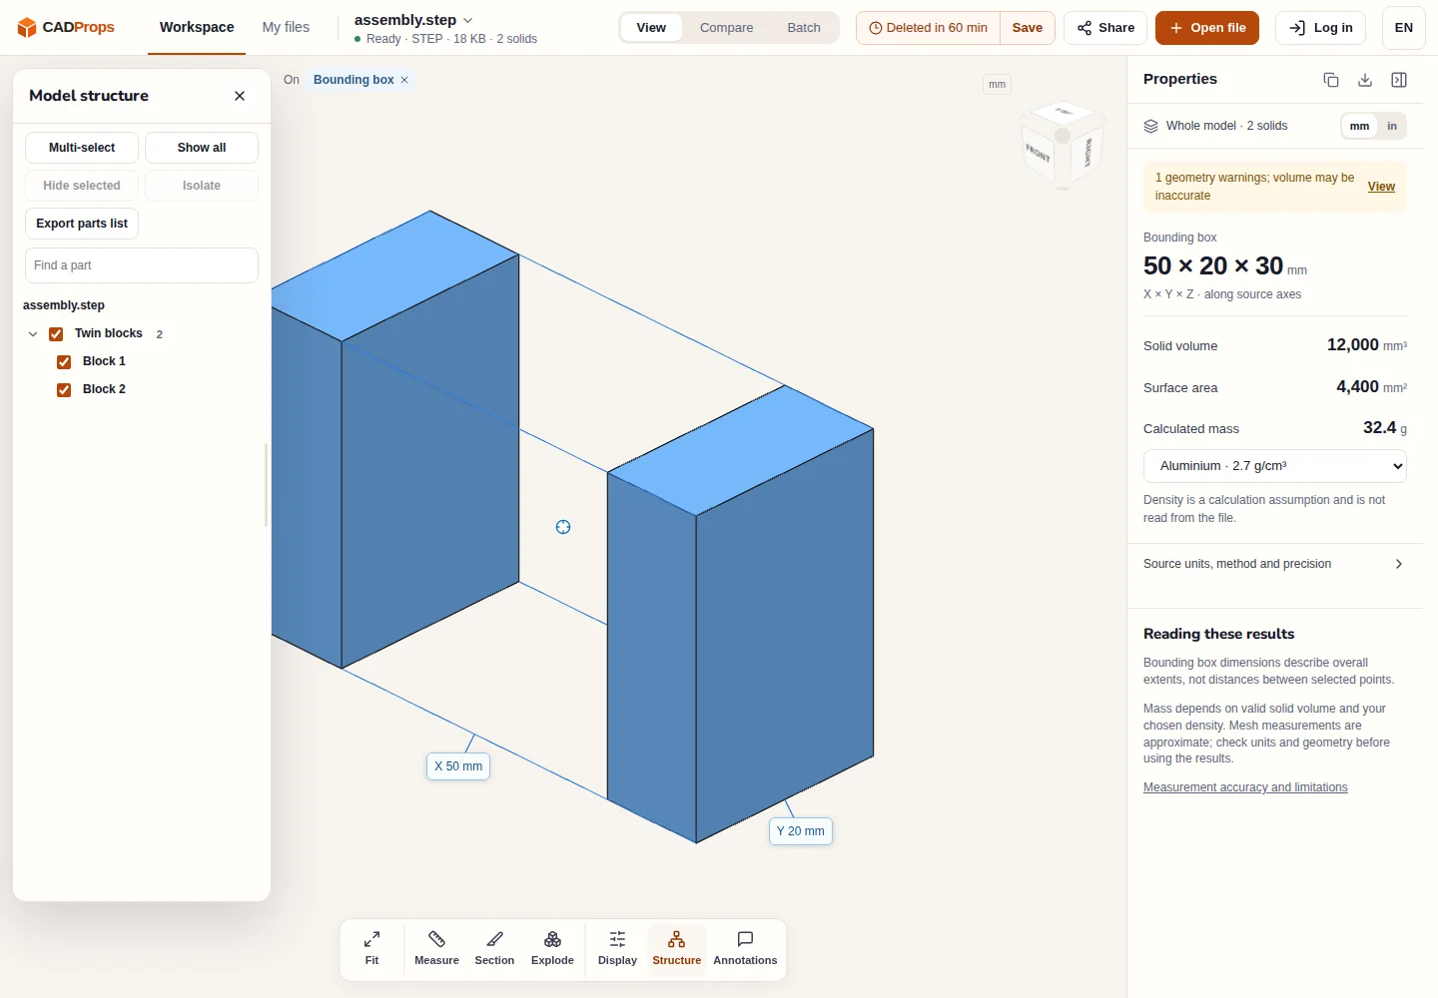
Task: Open the Annotations tool
Action: pyautogui.click(x=745, y=948)
